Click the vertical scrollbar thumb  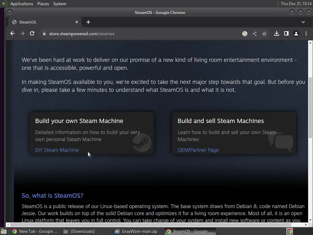point(310,107)
